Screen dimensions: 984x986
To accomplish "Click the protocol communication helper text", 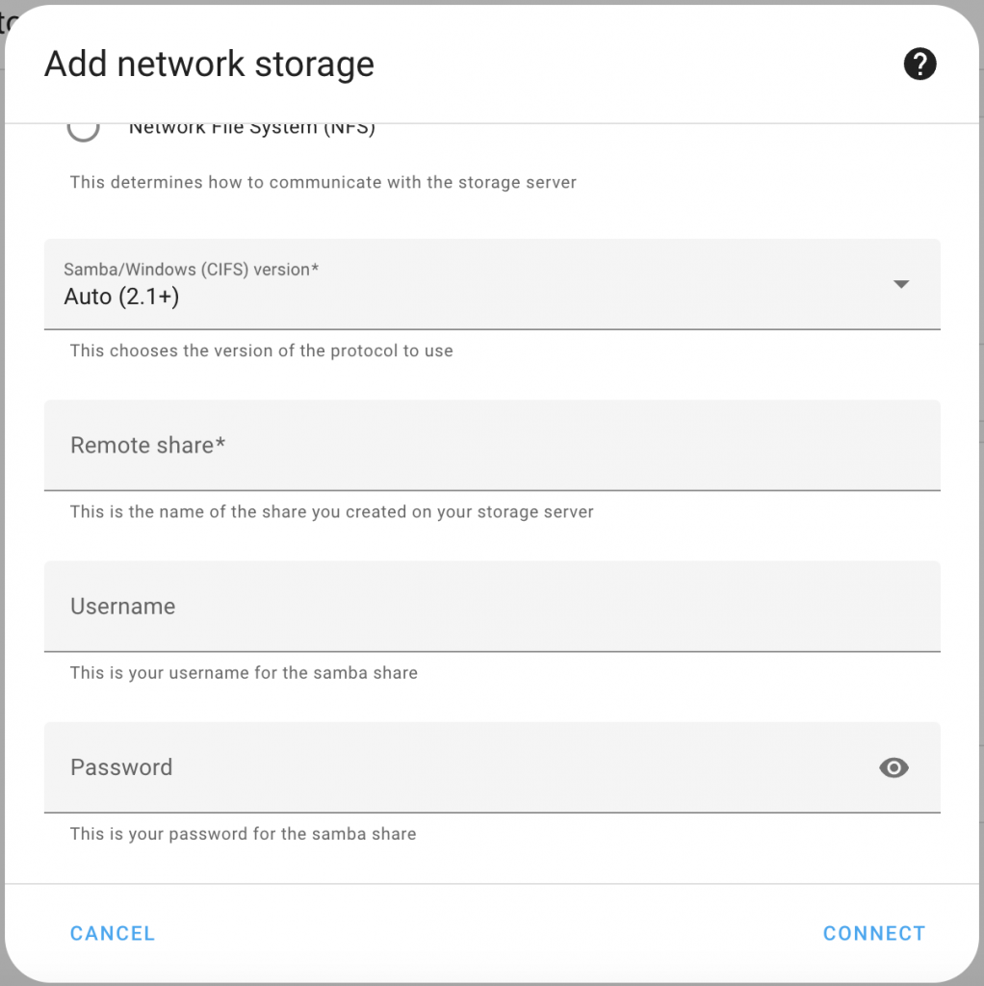I will click(323, 182).
